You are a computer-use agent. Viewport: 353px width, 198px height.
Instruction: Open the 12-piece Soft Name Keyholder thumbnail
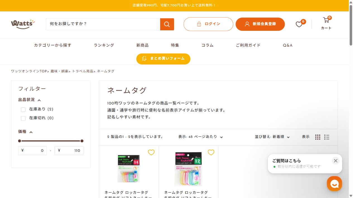tap(188, 169)
